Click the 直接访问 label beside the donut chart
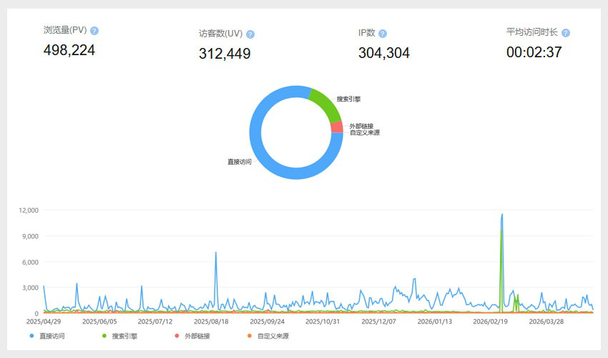Screen dimensions: 608x358 pyautogui.click(x=239, y=163)
